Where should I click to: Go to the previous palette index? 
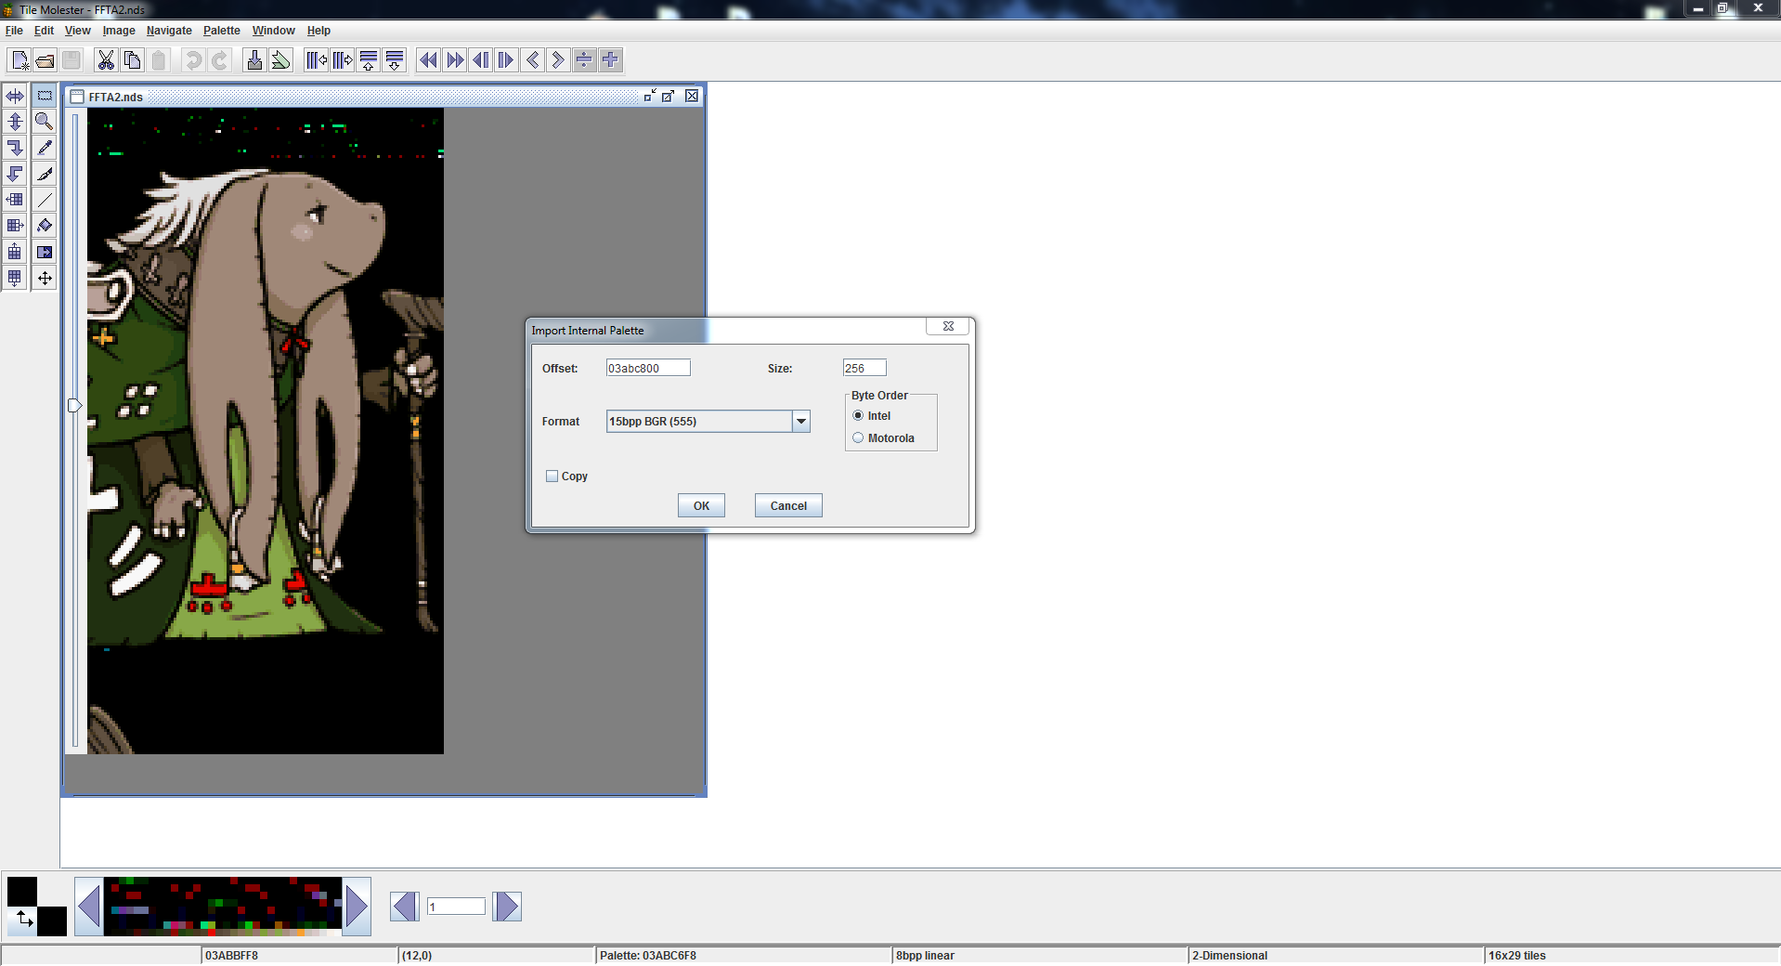[405, 907]
